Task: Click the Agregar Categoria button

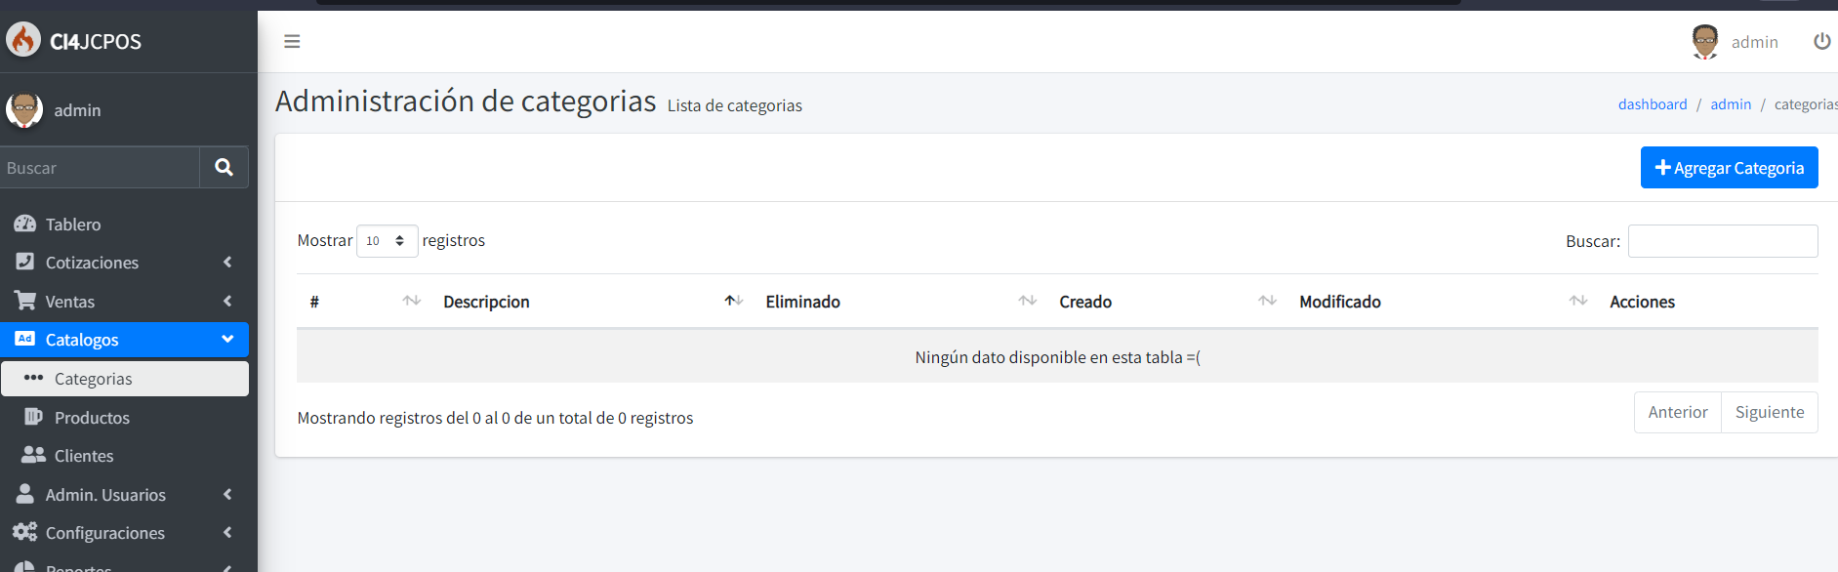Action: tap(1729, 168)
